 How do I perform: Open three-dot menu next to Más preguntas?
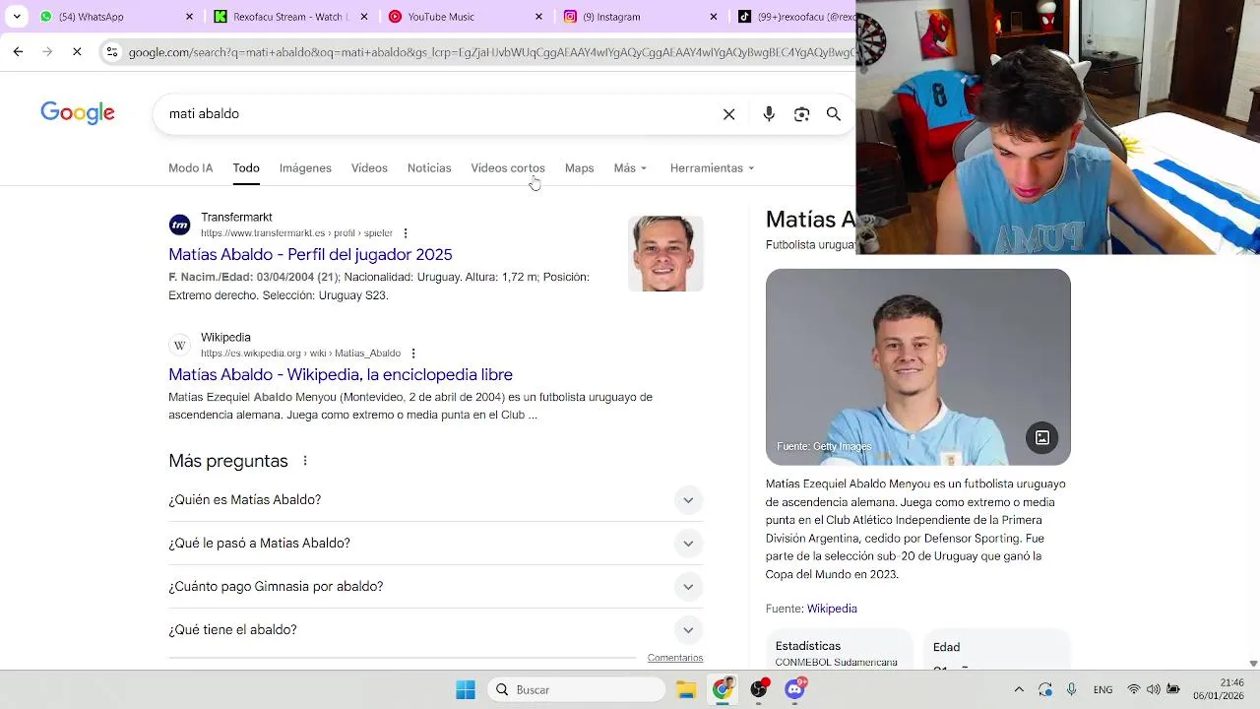pyautogui.click(x=305, y=461)
